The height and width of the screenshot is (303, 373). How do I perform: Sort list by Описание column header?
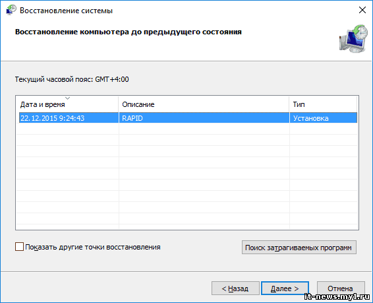tap(204, 104)
